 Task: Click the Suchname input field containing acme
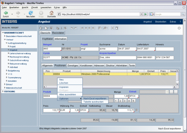click(x=108, y=49)
